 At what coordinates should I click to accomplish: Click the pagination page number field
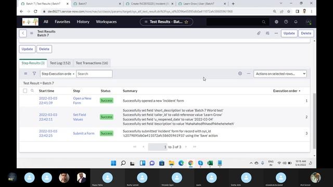pyautogui.click(x=158, y=146)
